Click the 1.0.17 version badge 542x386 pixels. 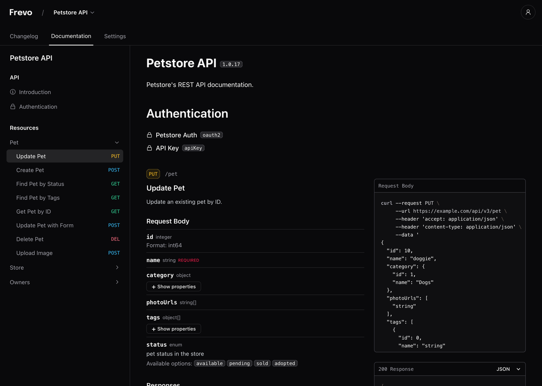point(231,64)
